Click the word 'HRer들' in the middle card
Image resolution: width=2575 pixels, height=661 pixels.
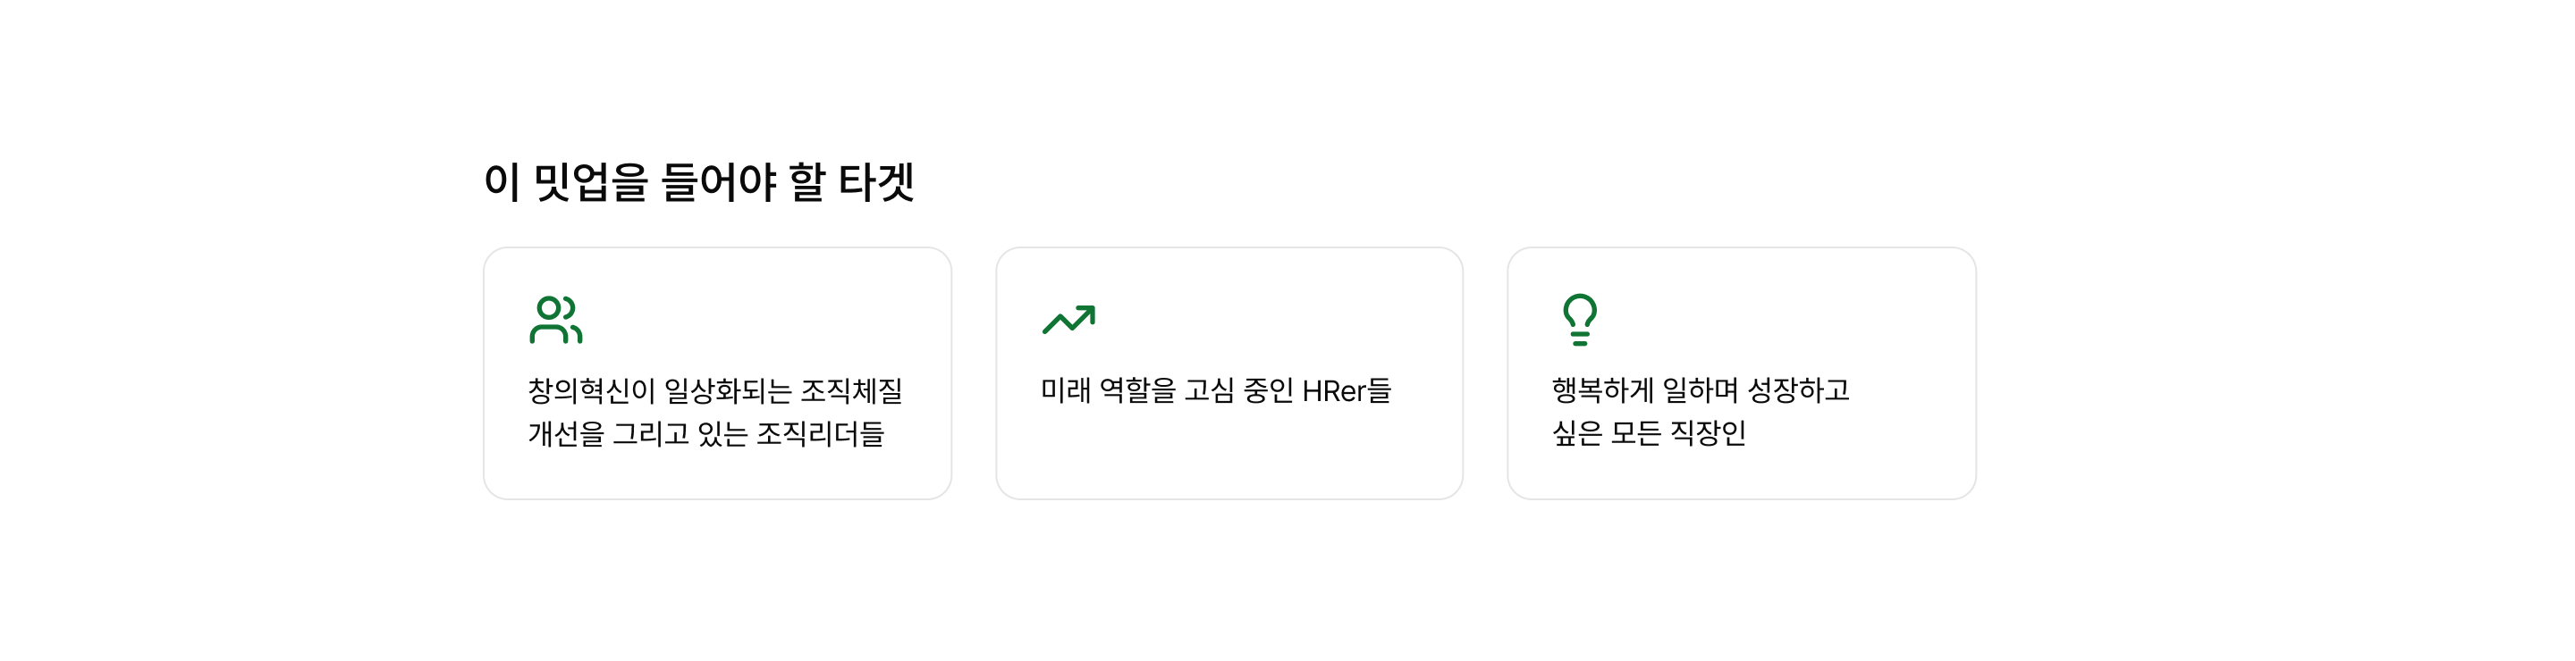point(1347,390)
